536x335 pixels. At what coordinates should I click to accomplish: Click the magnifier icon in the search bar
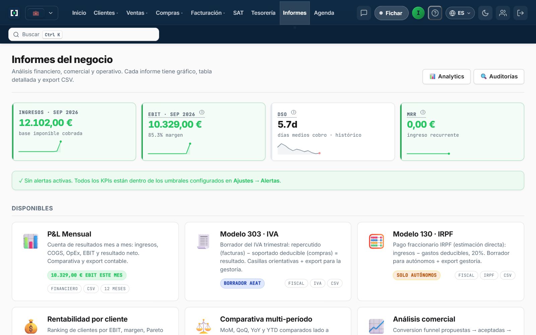coord(16,35)
